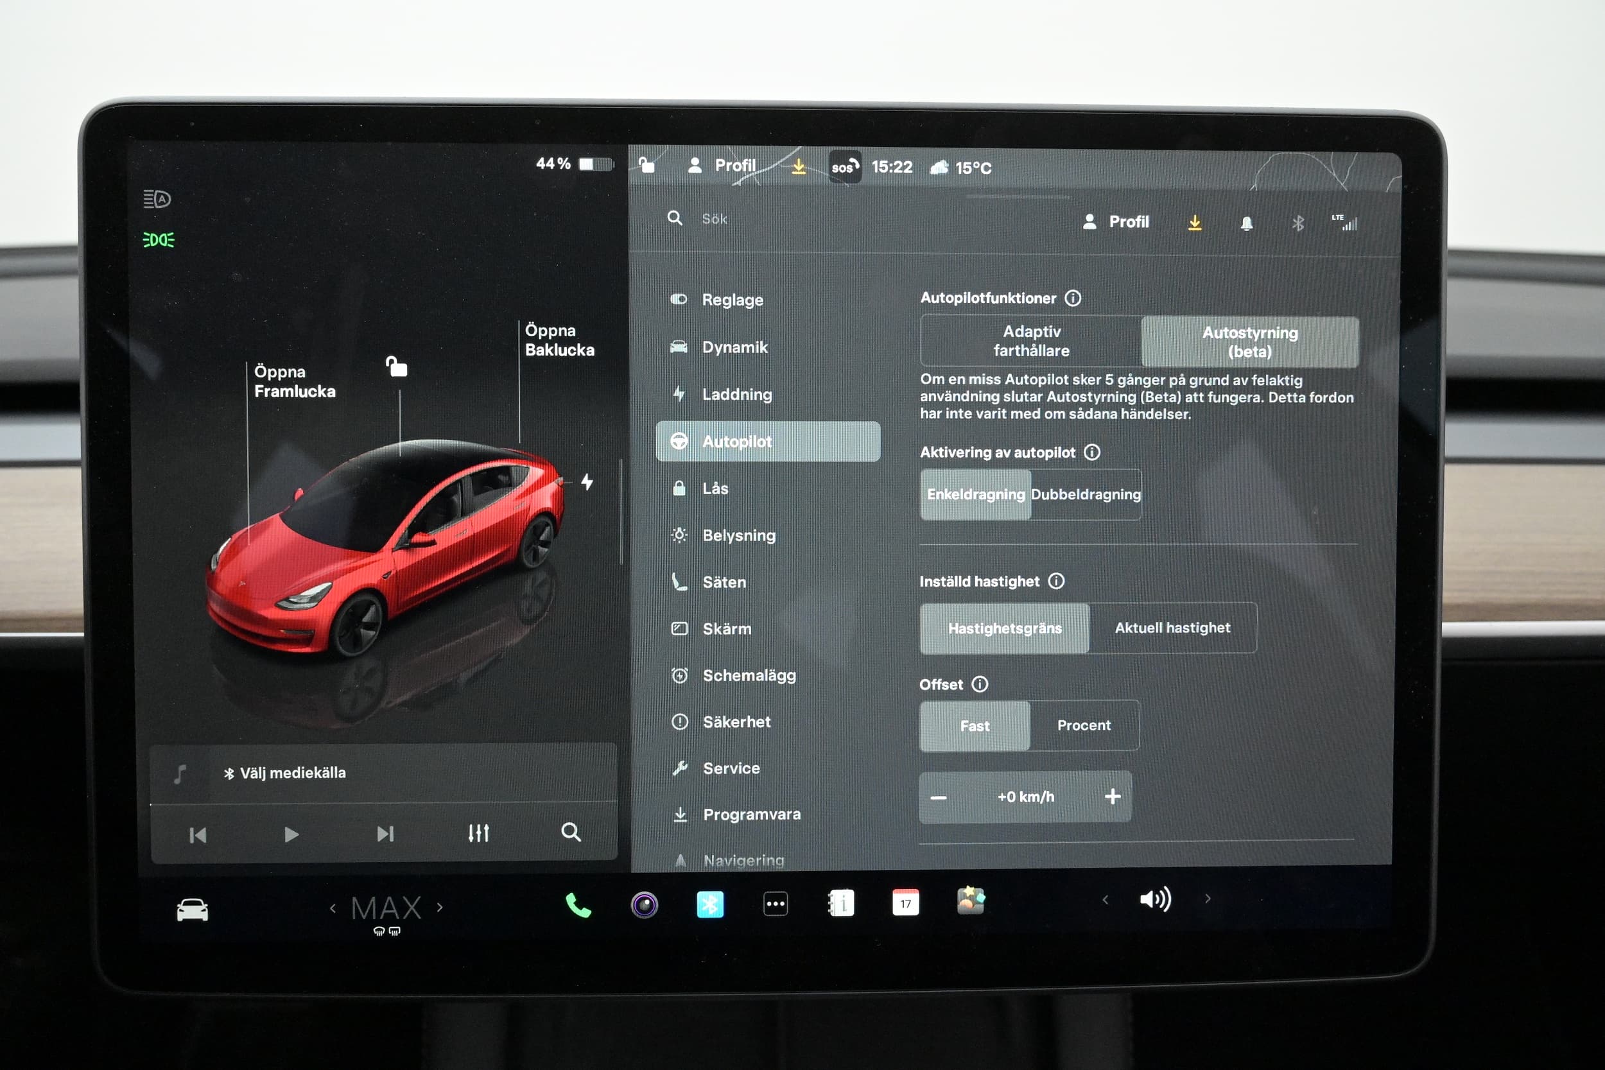
Task: Tap Välj mediekälla media source
Action: pos(285,773)
